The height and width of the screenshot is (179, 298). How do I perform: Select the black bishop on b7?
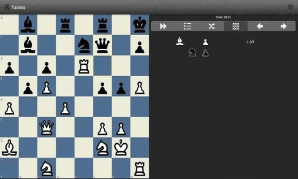[x=28, y=45]
